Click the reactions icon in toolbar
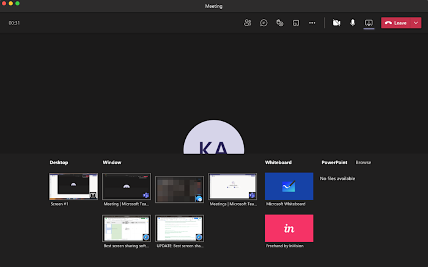The image size is (428, 267). 279,23
